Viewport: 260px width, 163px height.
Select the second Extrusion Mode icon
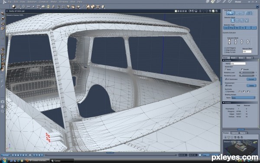pyautogui.click(x=235, y=42)
